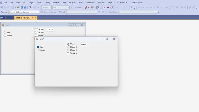Screen dimensions: 199x112
Task: Click the Save All icon
Action: [25, 7]
